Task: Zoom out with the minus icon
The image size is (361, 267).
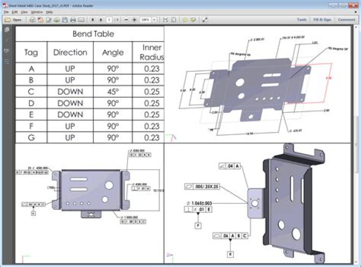Action: coord(126,20)
